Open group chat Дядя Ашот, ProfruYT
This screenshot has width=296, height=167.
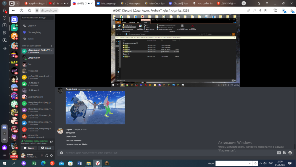click(x=37, y=51)
